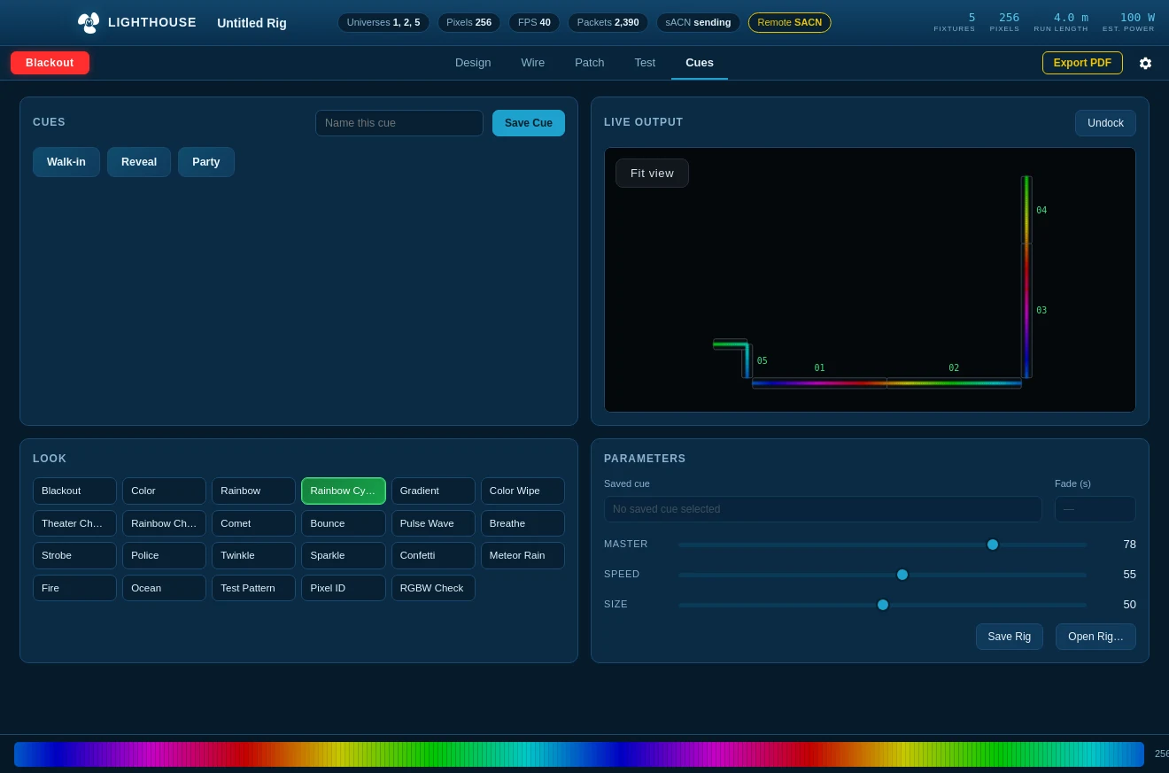
Task: Toggle the active Rainbow Cycle look
Action: click(344, 491)
